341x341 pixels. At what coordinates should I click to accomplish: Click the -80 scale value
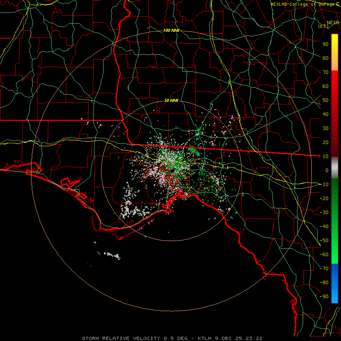(x=324, y=283)
